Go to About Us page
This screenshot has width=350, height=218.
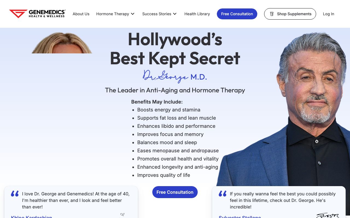click(x=81, y=14)
